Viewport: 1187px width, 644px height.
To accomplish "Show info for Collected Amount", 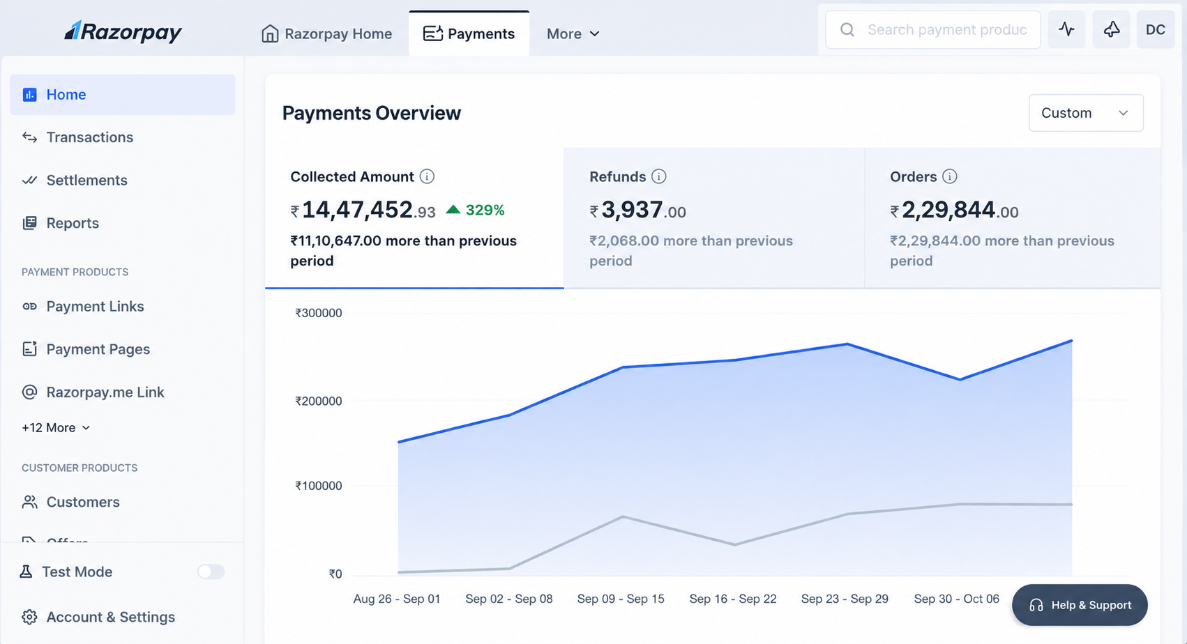I will [428, 176].
